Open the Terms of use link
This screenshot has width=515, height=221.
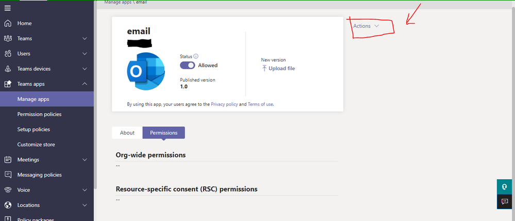click(260, 104)
